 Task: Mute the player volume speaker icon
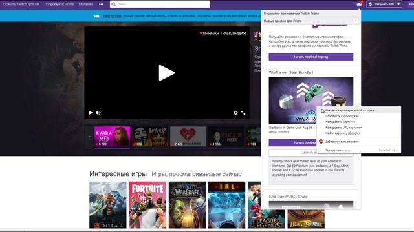click(98, 113)
